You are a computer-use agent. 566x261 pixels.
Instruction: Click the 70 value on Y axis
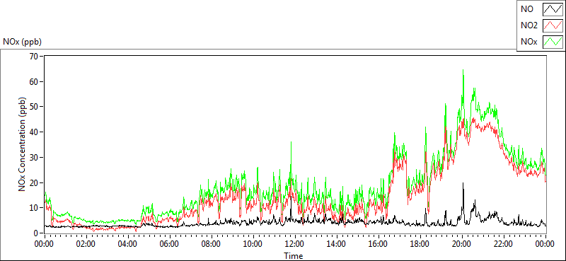(x=34, y=57)
